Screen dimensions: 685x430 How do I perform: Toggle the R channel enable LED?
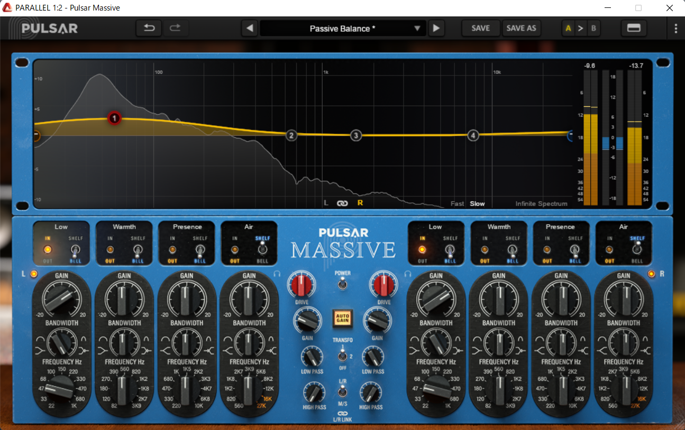(651, 274)
